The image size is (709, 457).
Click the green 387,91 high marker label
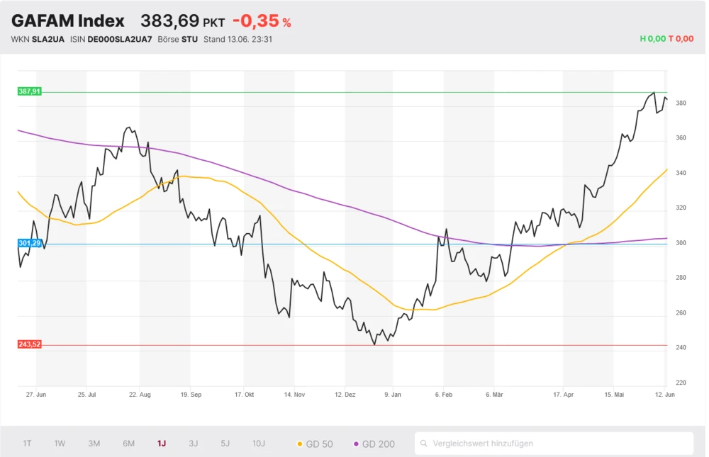click(29, 91)
